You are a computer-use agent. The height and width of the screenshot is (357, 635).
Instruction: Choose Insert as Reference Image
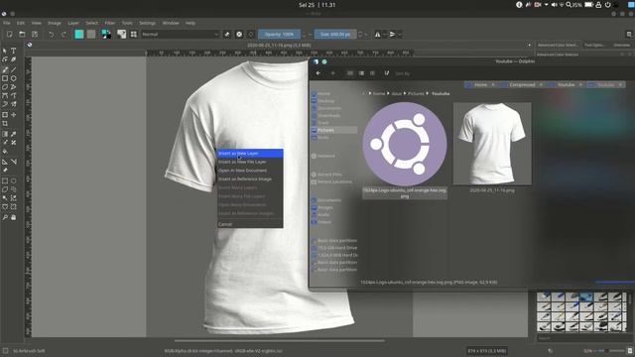[x=250, y=178]
